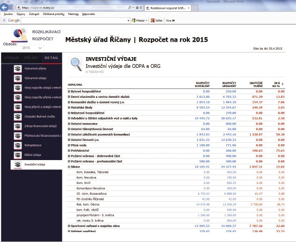Click eye icon for Zdroje financování výdajů

pyautogui.click(x=18, y=126)
